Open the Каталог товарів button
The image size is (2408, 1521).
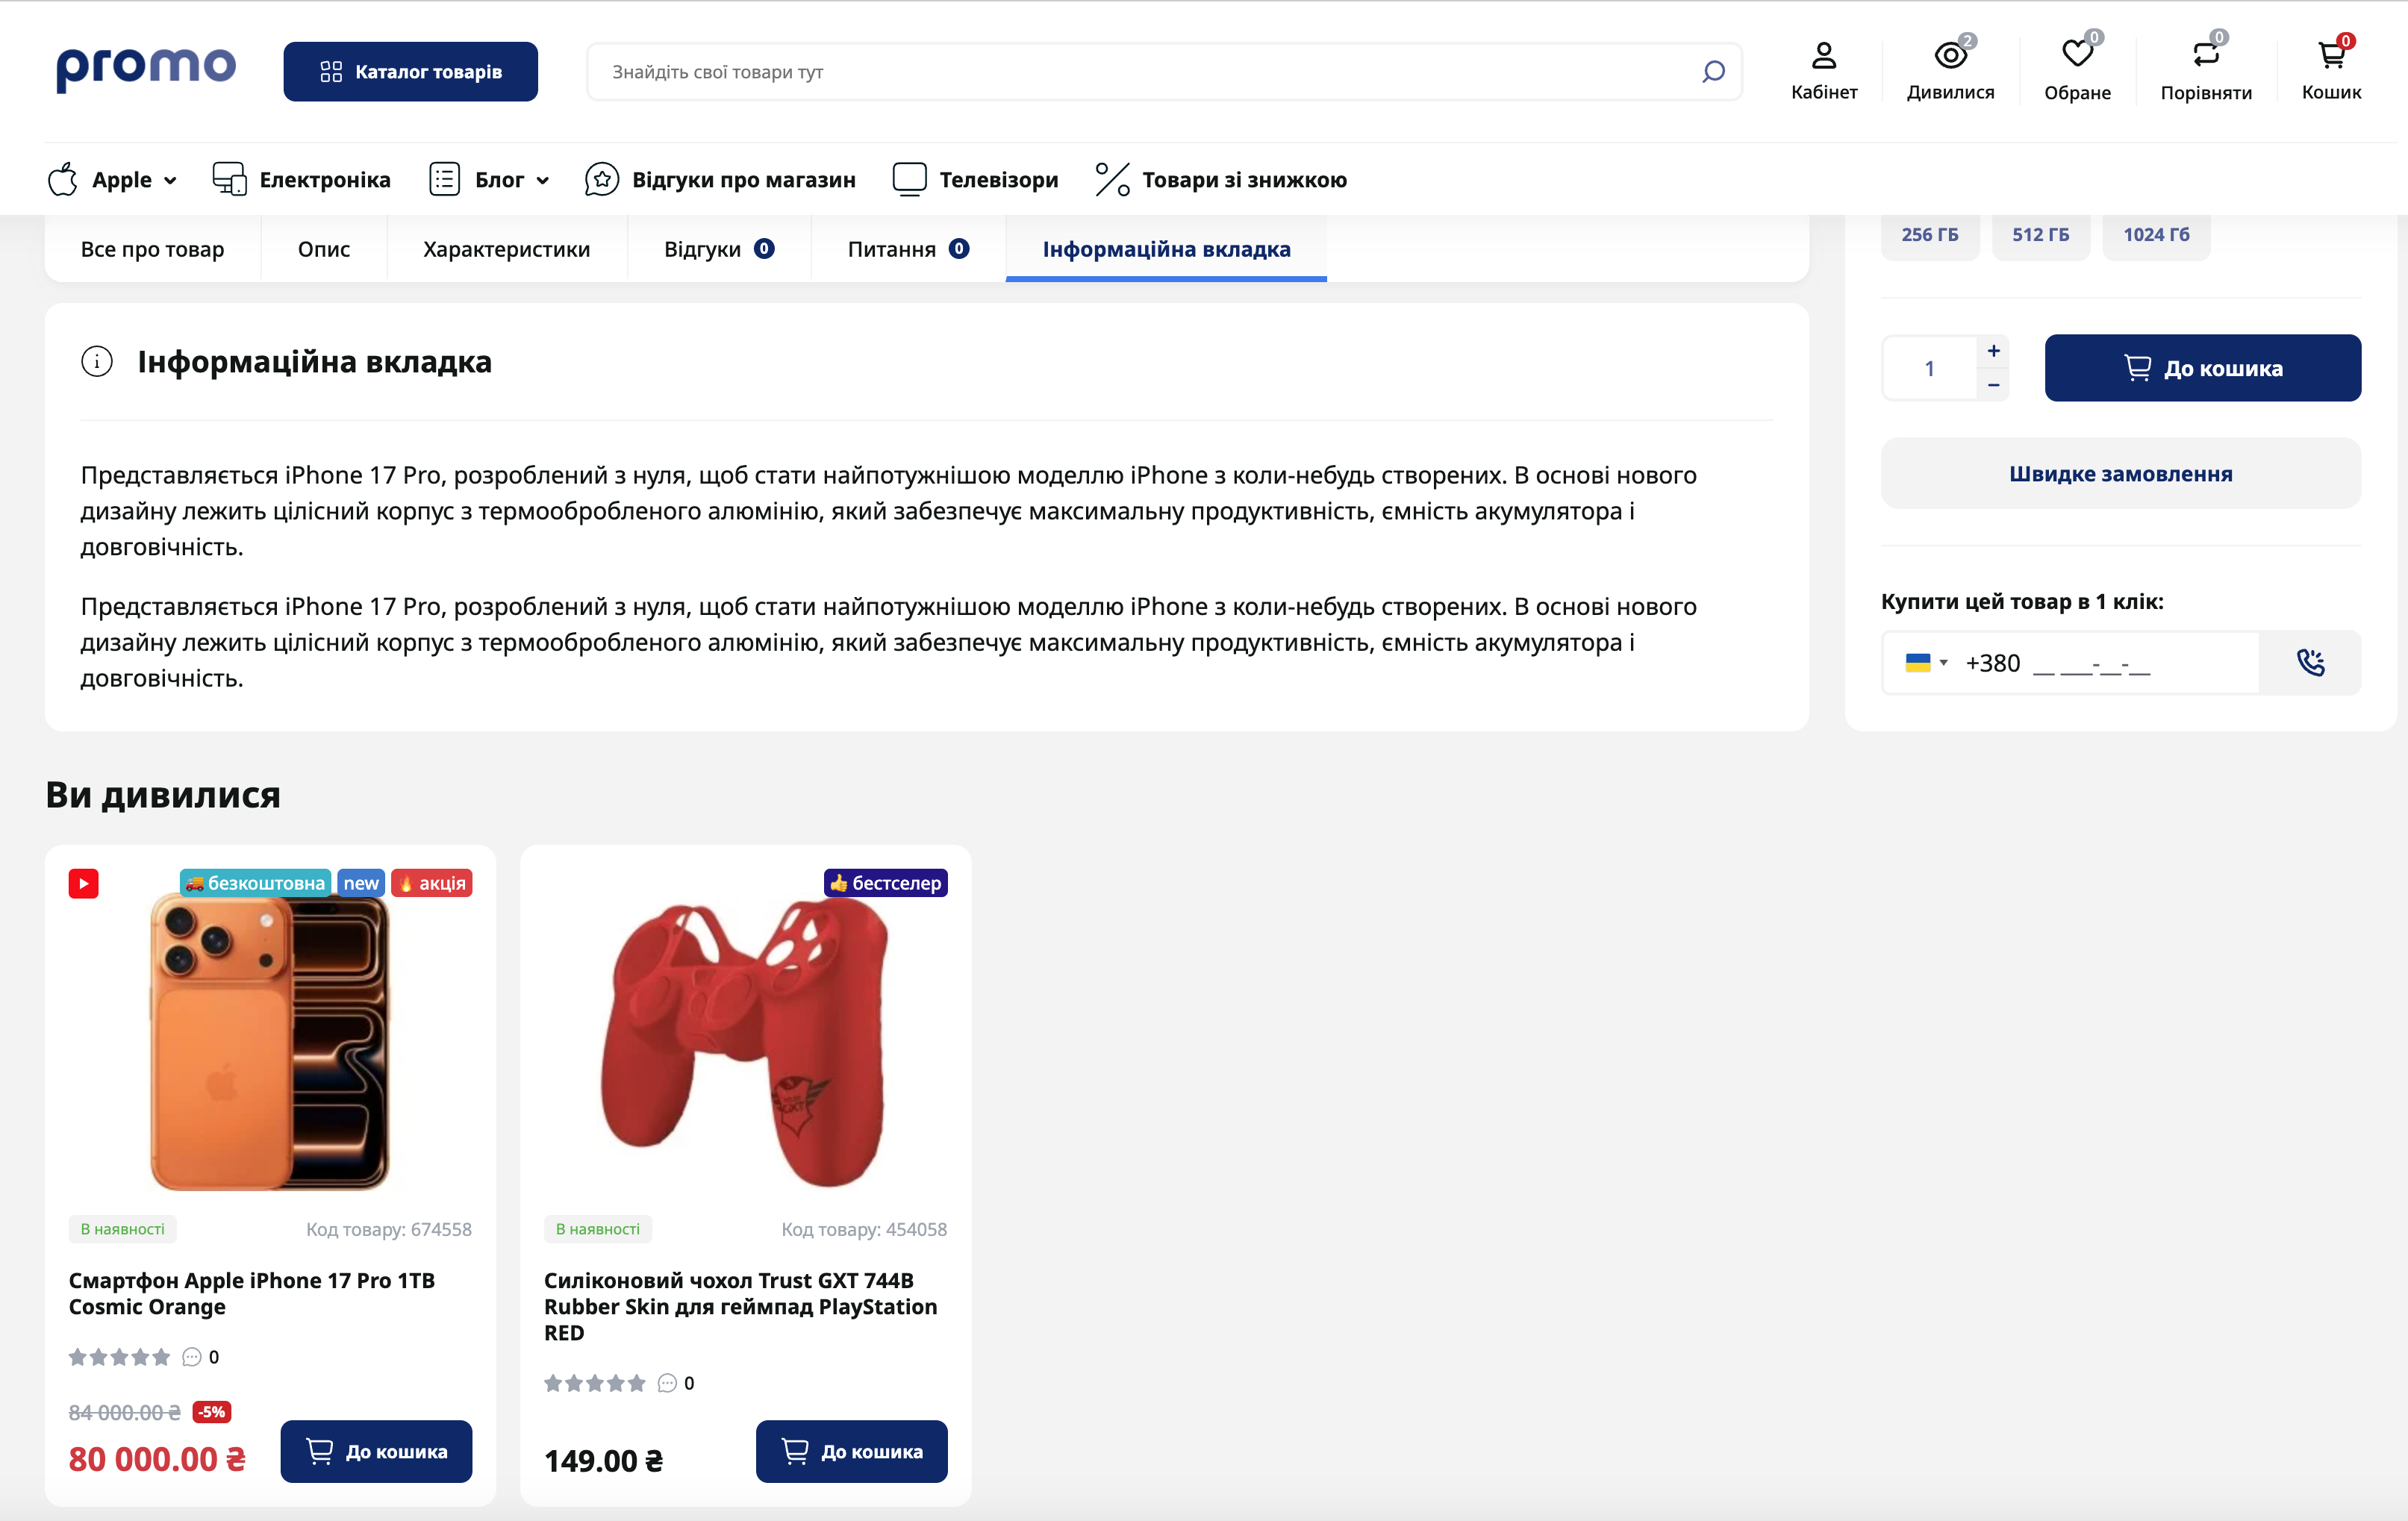coord(410,72)
